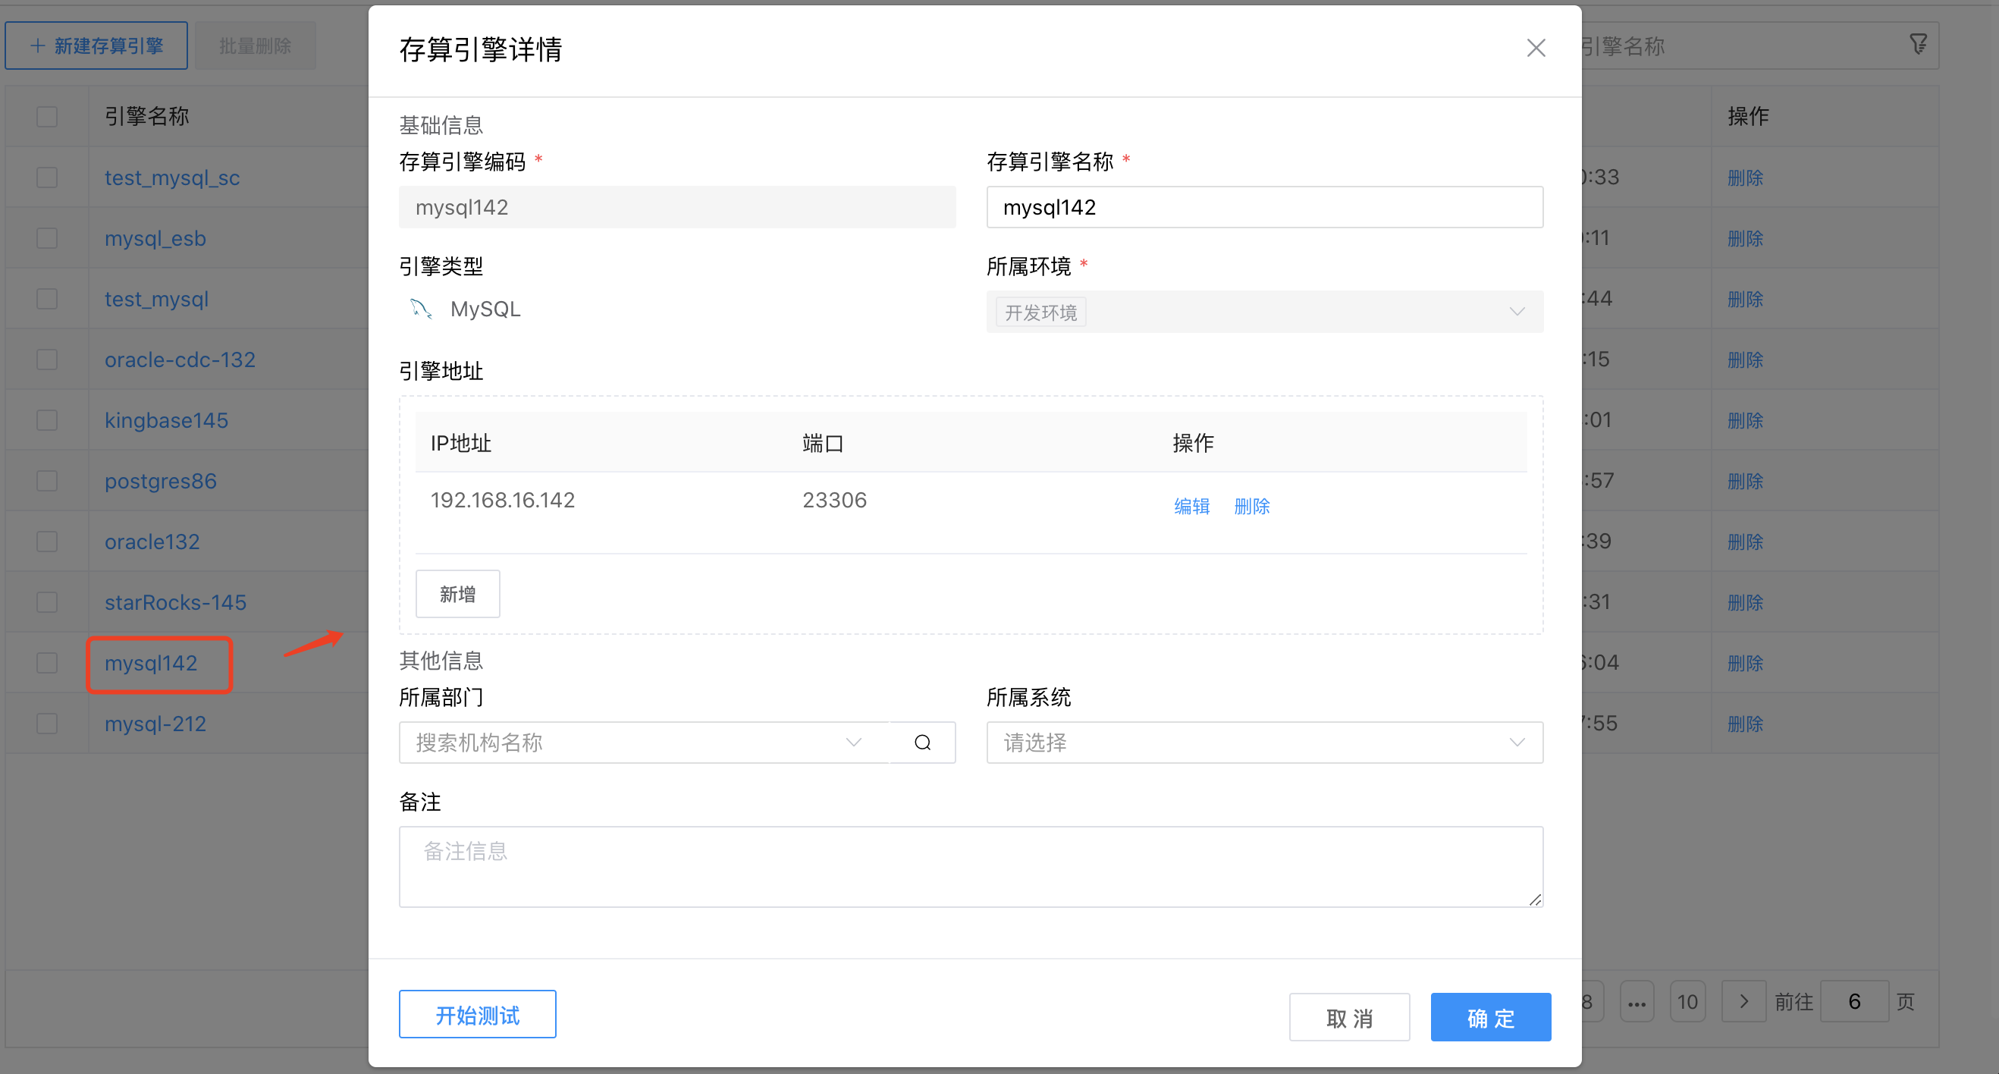Click 编辑 to edit IP 192.168.16.142
The height and width of the screenshot is (1074, 1999).
(x=1192, y=506)
